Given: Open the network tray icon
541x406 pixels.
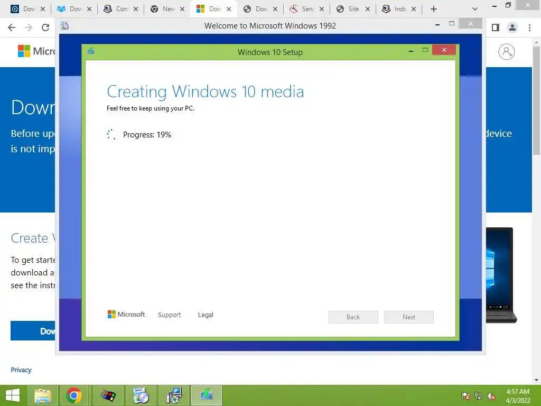Looking at the screenshot, I should pos(479,396).
